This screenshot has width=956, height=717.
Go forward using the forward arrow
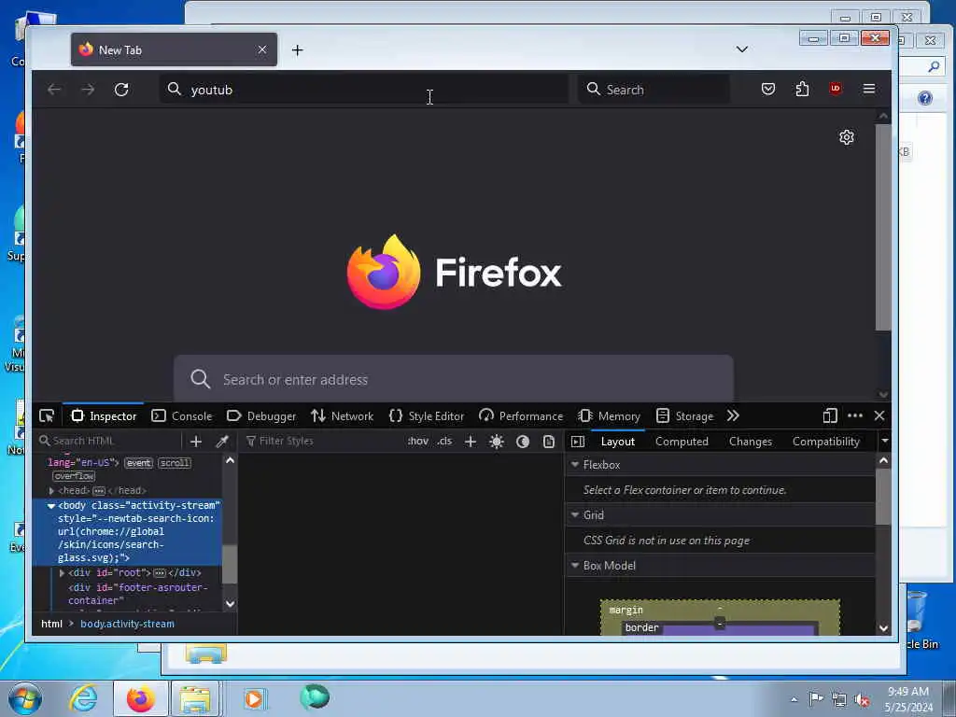click(88, 90)
